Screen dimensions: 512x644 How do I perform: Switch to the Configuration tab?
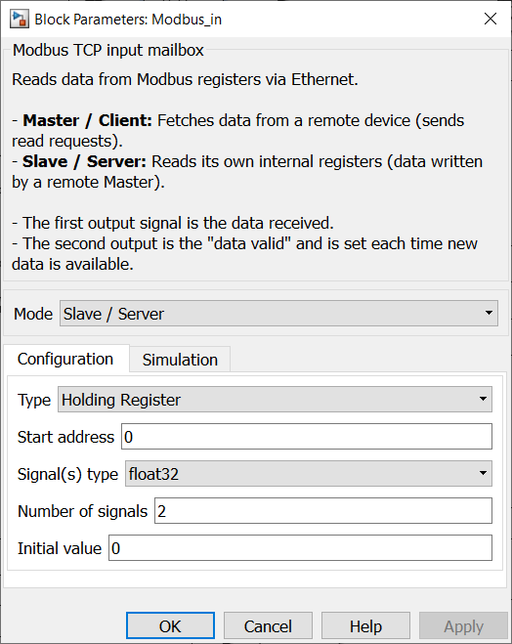65,359
